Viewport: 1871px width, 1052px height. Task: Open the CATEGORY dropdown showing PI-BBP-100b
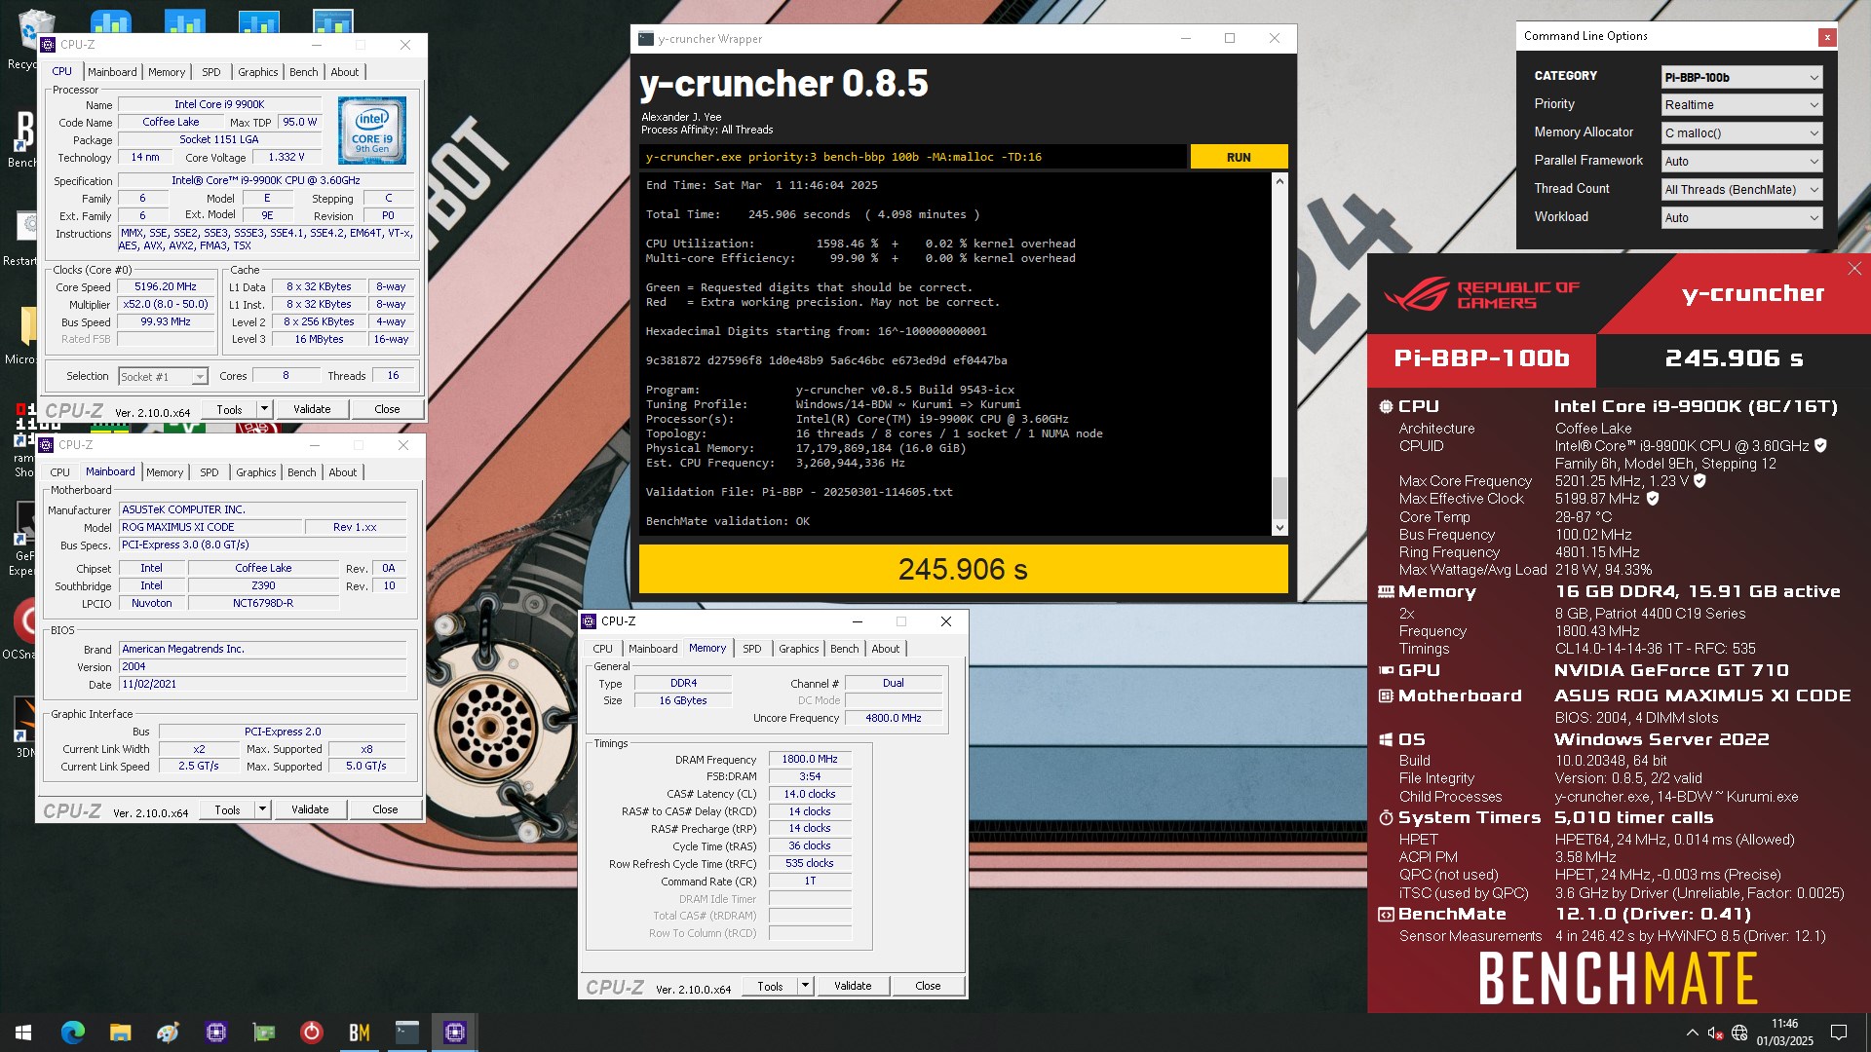pyautogui.click(x=1741, y=77)
